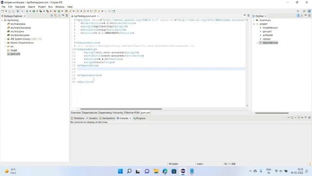Image resolution: width=312 pixels, height=176 pixels.
Task: Collapse the ApiTesting project node
Action: click(x=2, y=20)
